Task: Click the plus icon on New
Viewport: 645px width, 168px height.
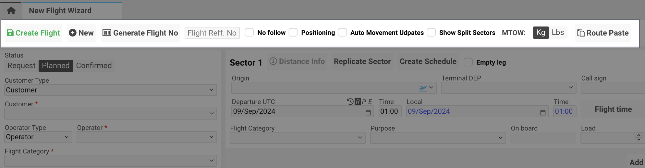Action: pyautogui.click(x=73, y=33)
